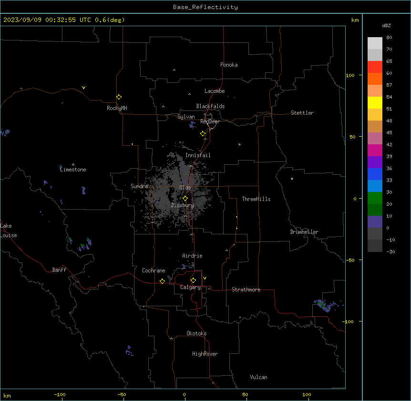The image size is (411, 401).
Task: Click the legend value 57
Action: [x=389, y=85]
